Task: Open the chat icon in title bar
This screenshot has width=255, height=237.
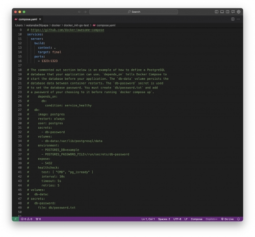Action: tap(233, 12)
